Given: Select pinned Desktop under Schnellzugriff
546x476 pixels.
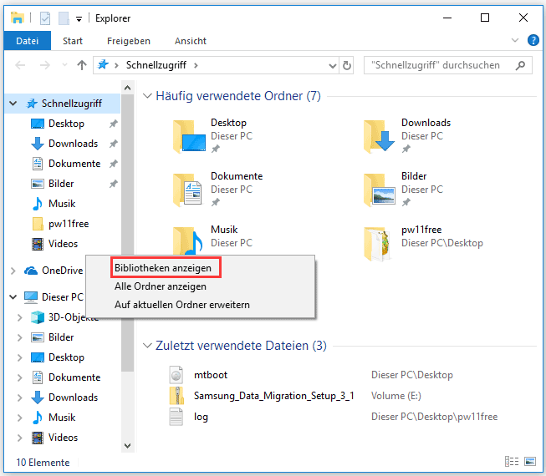Looking at the screenshot, I should 66,124.
